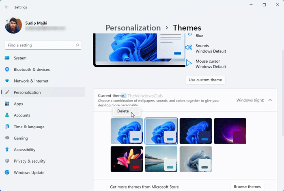Pick the colorful flower dark theme thumbnail

click(x=127, y=159)
